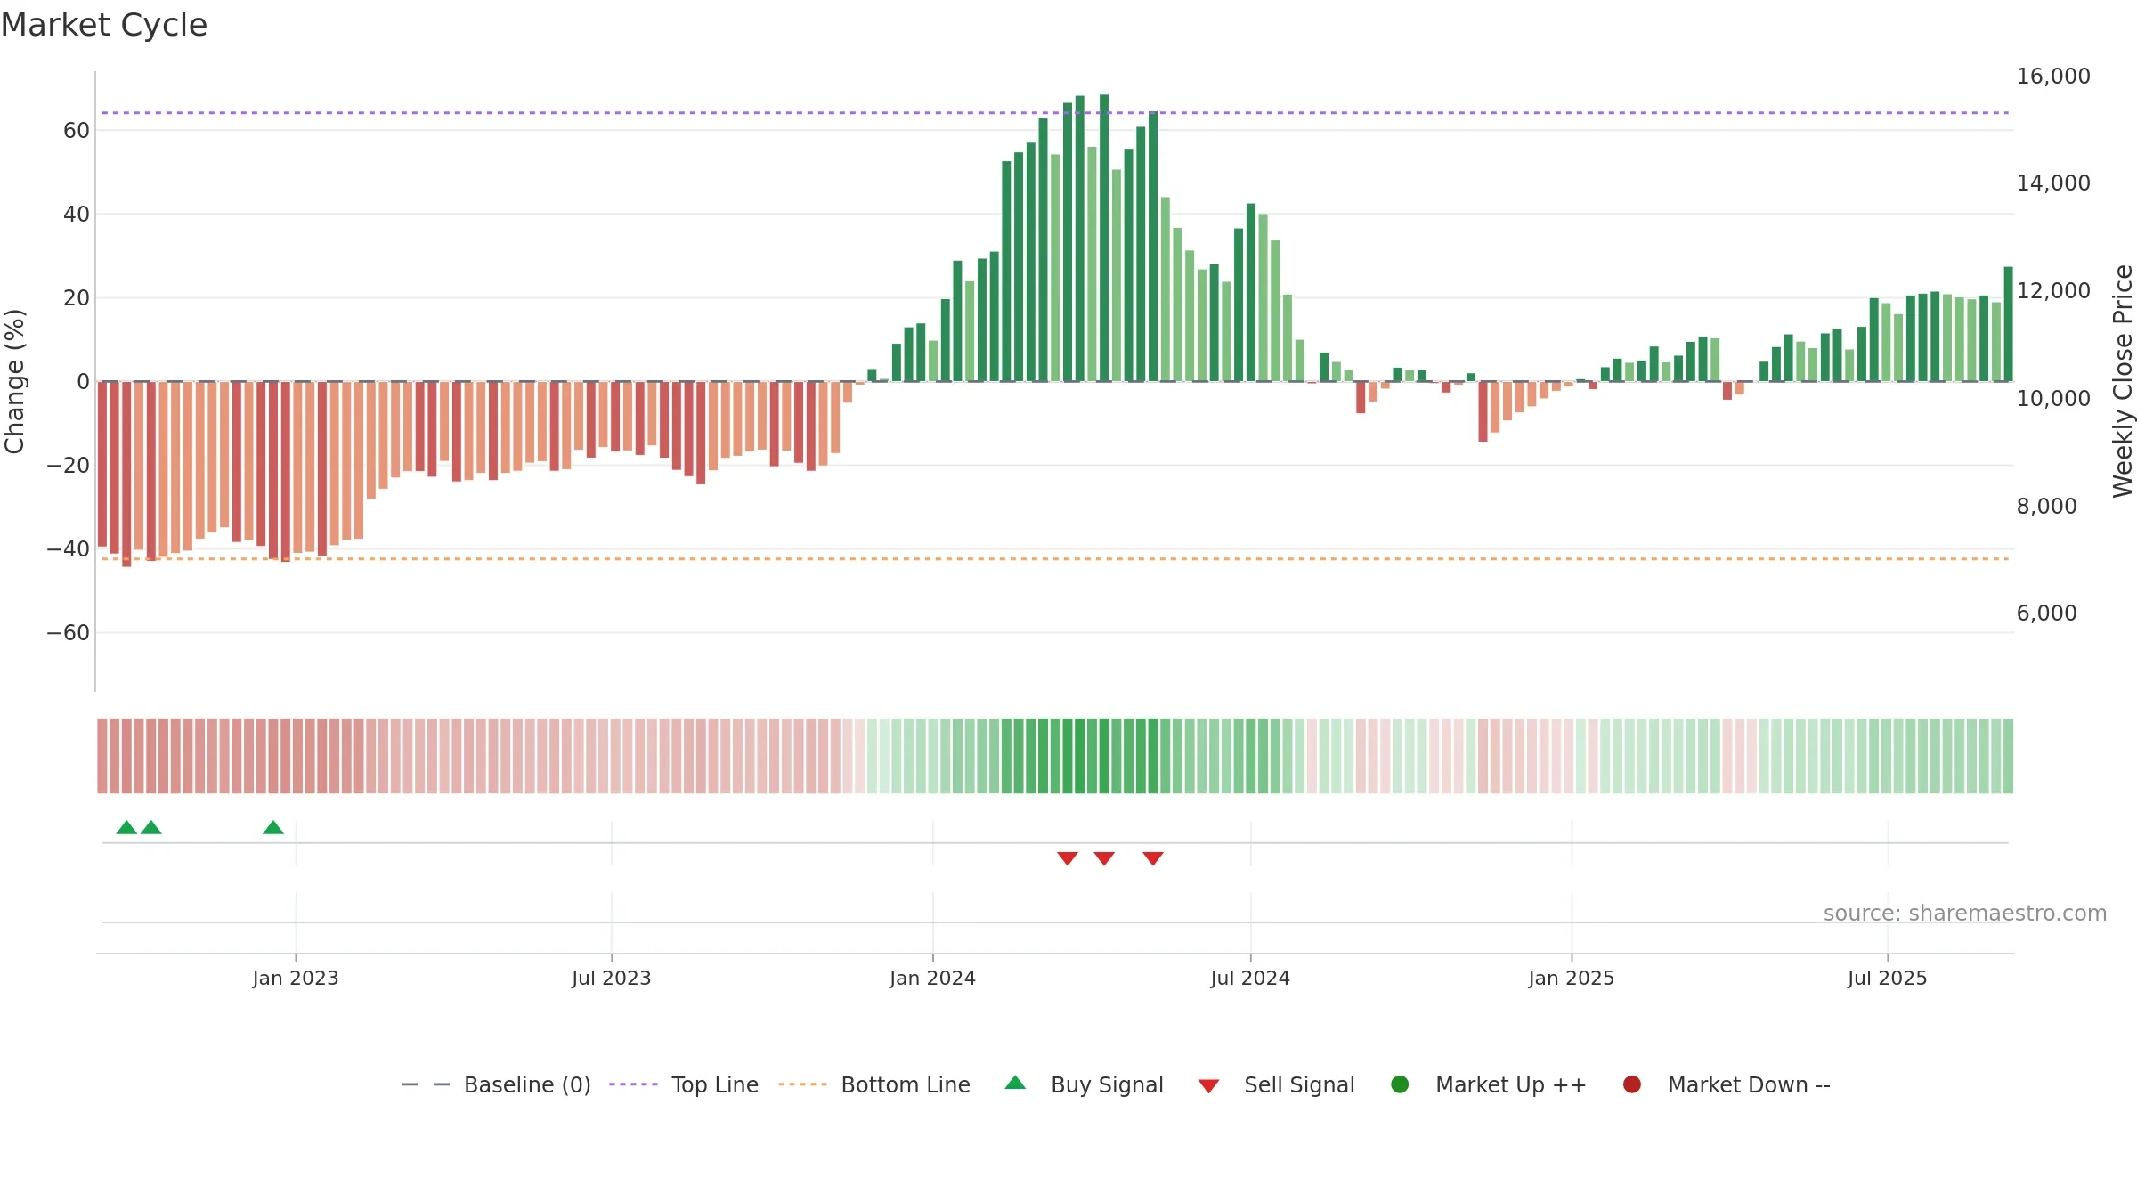Toggle the Top Line legend entry
2137x1202 pixels.
point(684,1084)
